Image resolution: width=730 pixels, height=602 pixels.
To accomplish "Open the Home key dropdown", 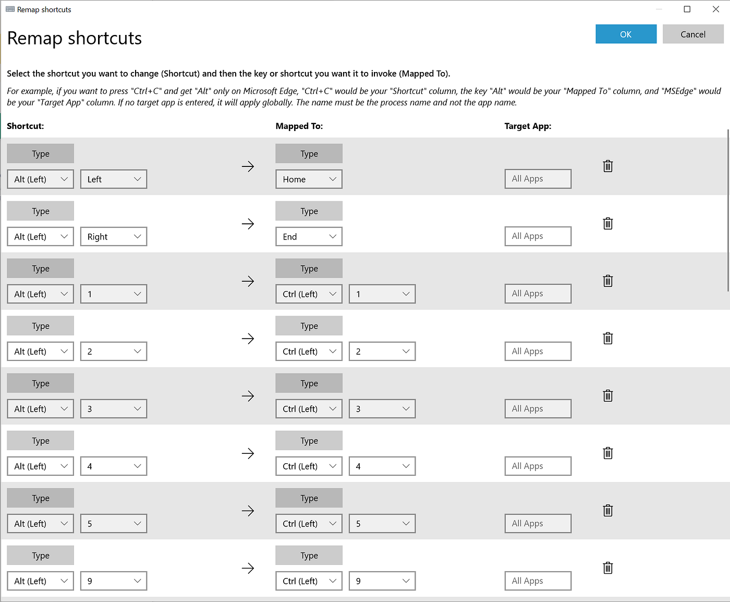I will click(x=309, y=179).
